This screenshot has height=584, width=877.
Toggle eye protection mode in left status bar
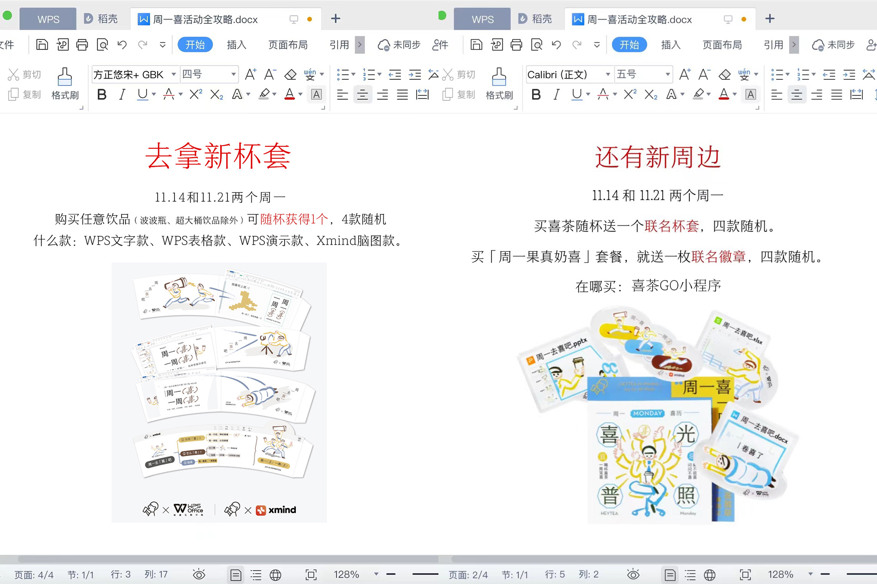click(199, 574)
